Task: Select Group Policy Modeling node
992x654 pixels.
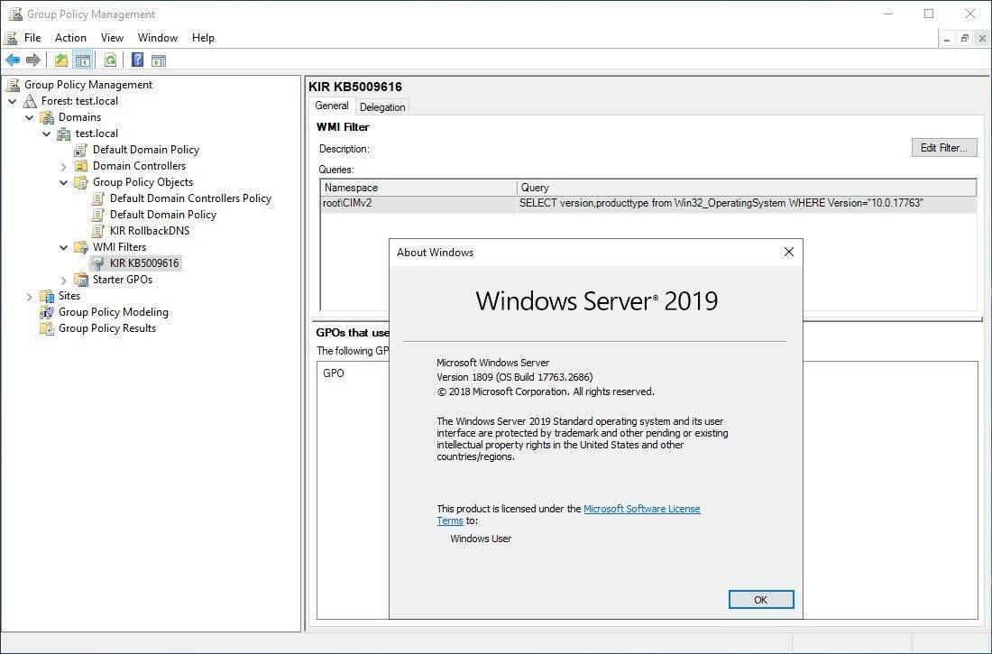Action: [x=113, y=312]
